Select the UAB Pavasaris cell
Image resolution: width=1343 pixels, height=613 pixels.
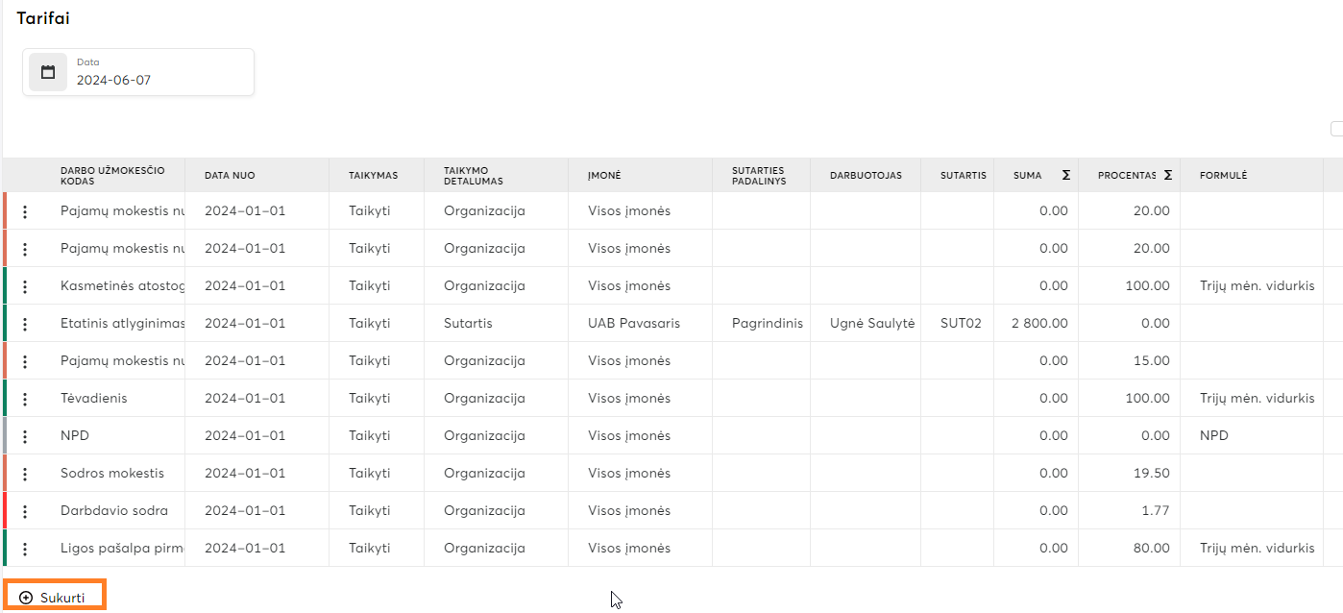point(634,324)
